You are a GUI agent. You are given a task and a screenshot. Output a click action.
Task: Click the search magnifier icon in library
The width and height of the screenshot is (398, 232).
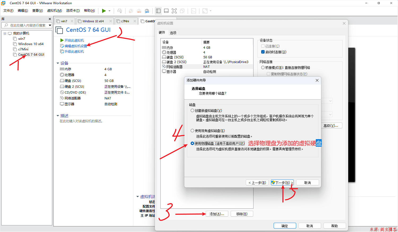(x=6, y=25)
